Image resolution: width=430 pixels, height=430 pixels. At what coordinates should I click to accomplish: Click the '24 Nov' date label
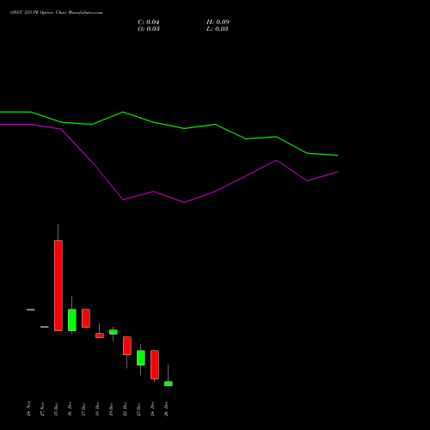[x=28, y=408]
